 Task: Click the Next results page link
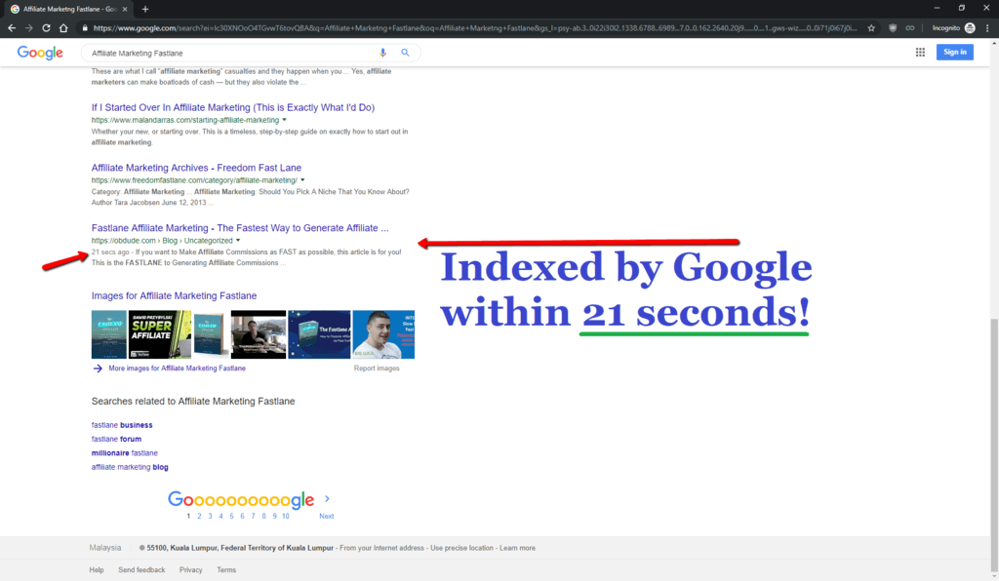[x=326, y=516]
